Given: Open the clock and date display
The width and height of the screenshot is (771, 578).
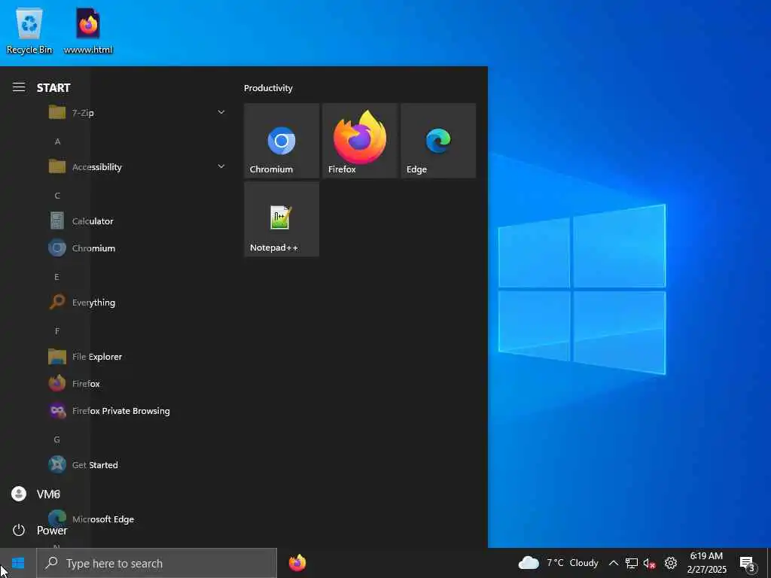Looking at the screenshot, I should point(706,563).
